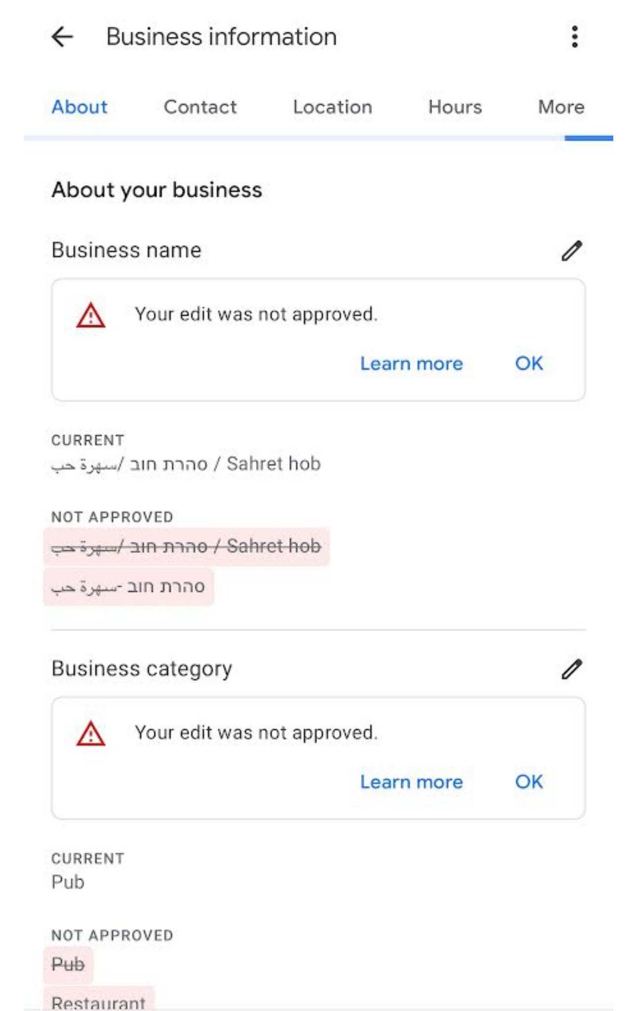The height and width of the screenshot is (1011, 637).
Task: Edit business name with pencil icon
Action: 572,251
